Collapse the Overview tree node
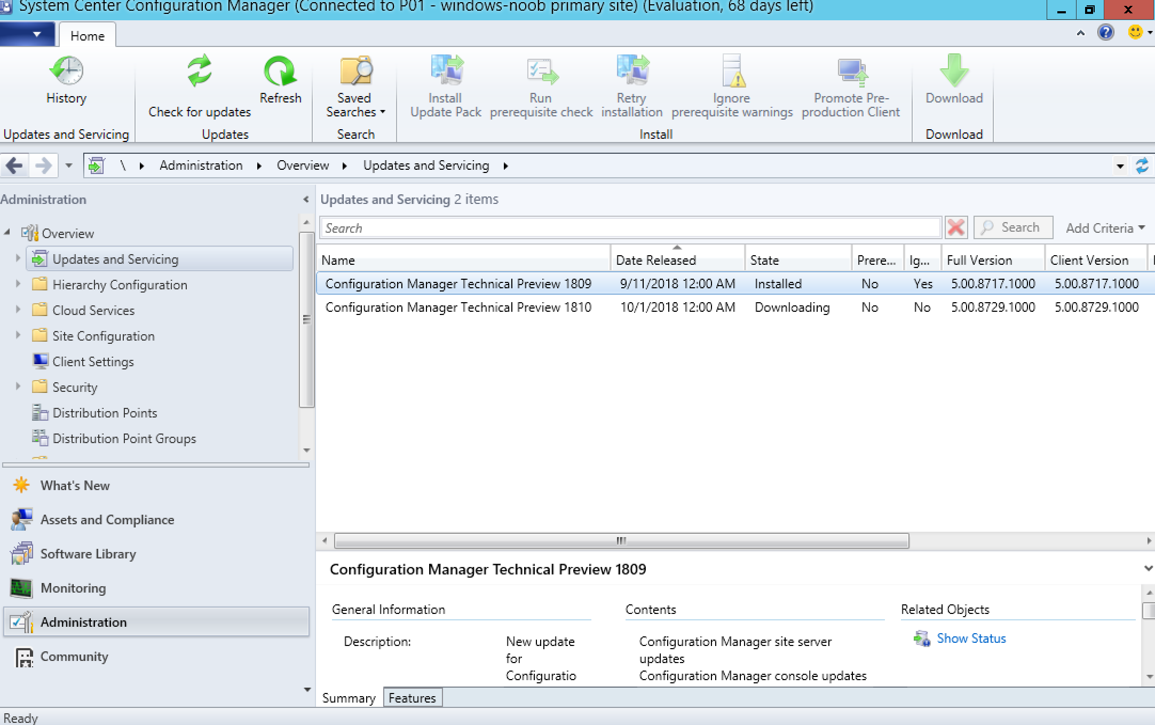The width and height of the screenshot is (1155, 725). [x=7, y=233]
